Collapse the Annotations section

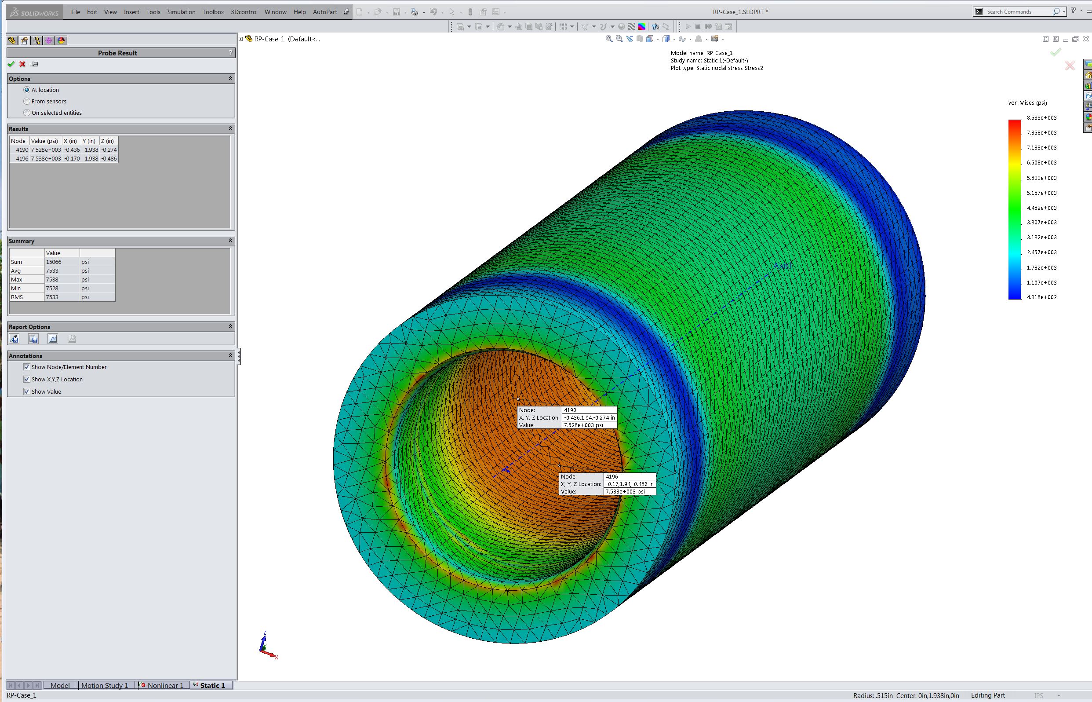(x=230, y=355)
